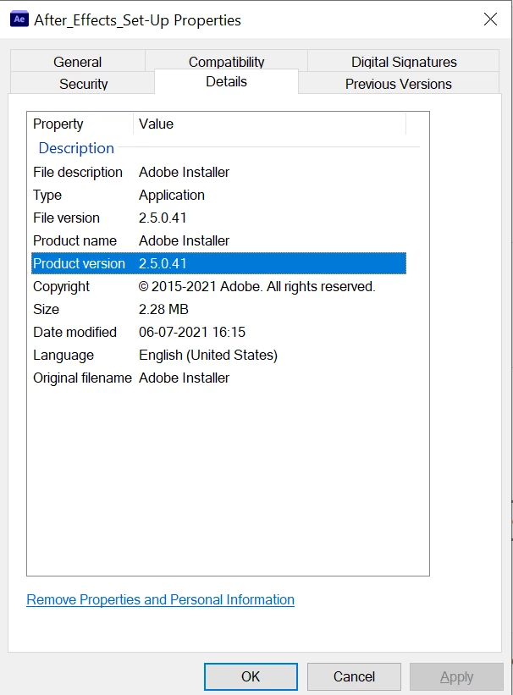Screen dimensions: 513x695
Task: Click the value 06-07-2021 16:15
Action: pos(192,332)
